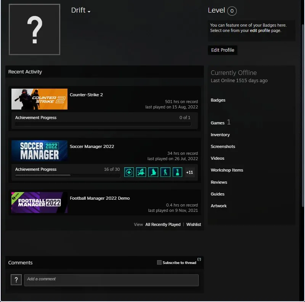
Task: Click Soccer Manager 16 of 30 progress bar
Action: point(68,176)
